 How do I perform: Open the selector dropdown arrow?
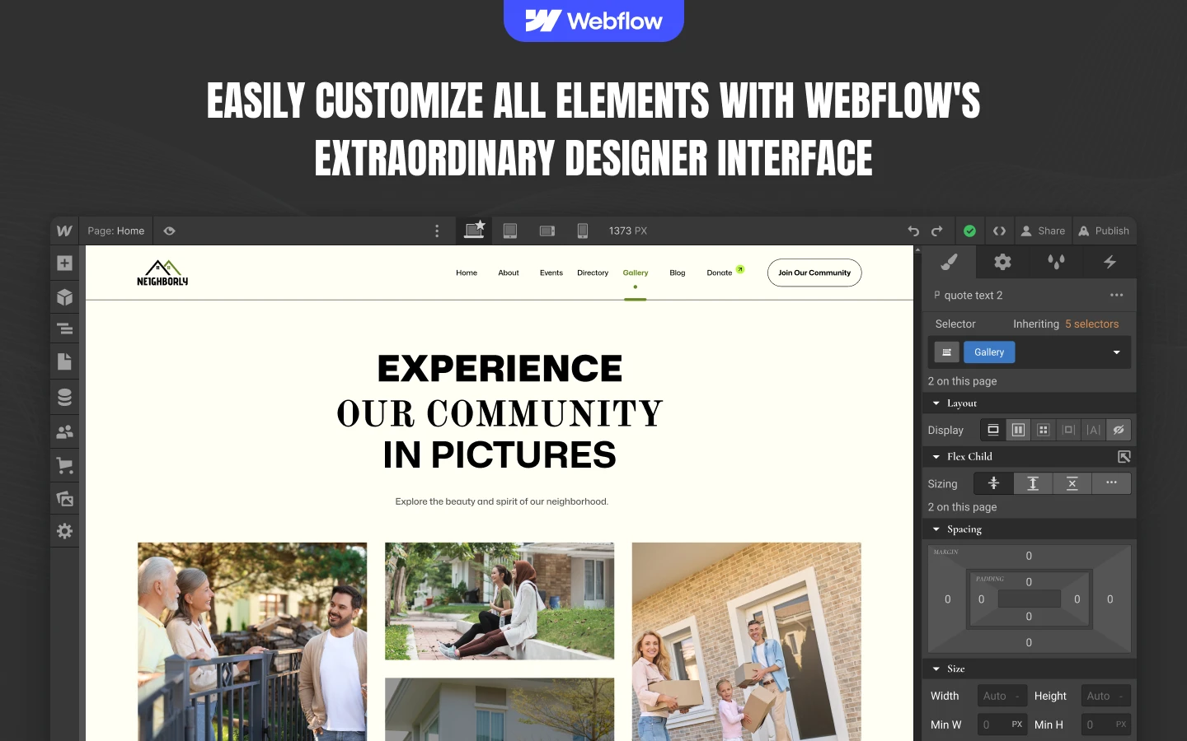pyautogui.click(x=1116, y=352)
